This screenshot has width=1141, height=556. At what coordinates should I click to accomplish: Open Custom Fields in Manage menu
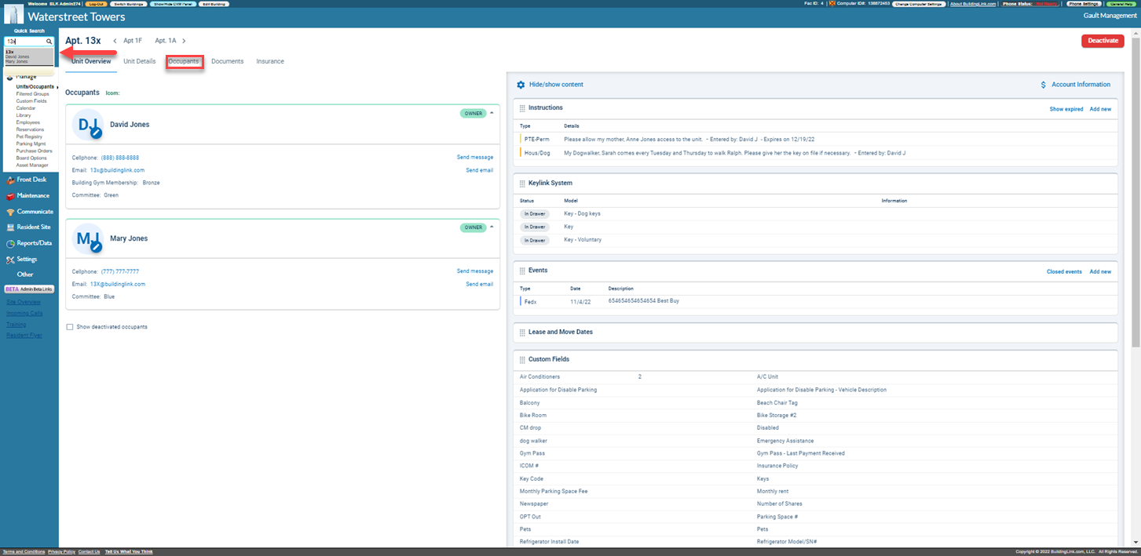[31, 101]
